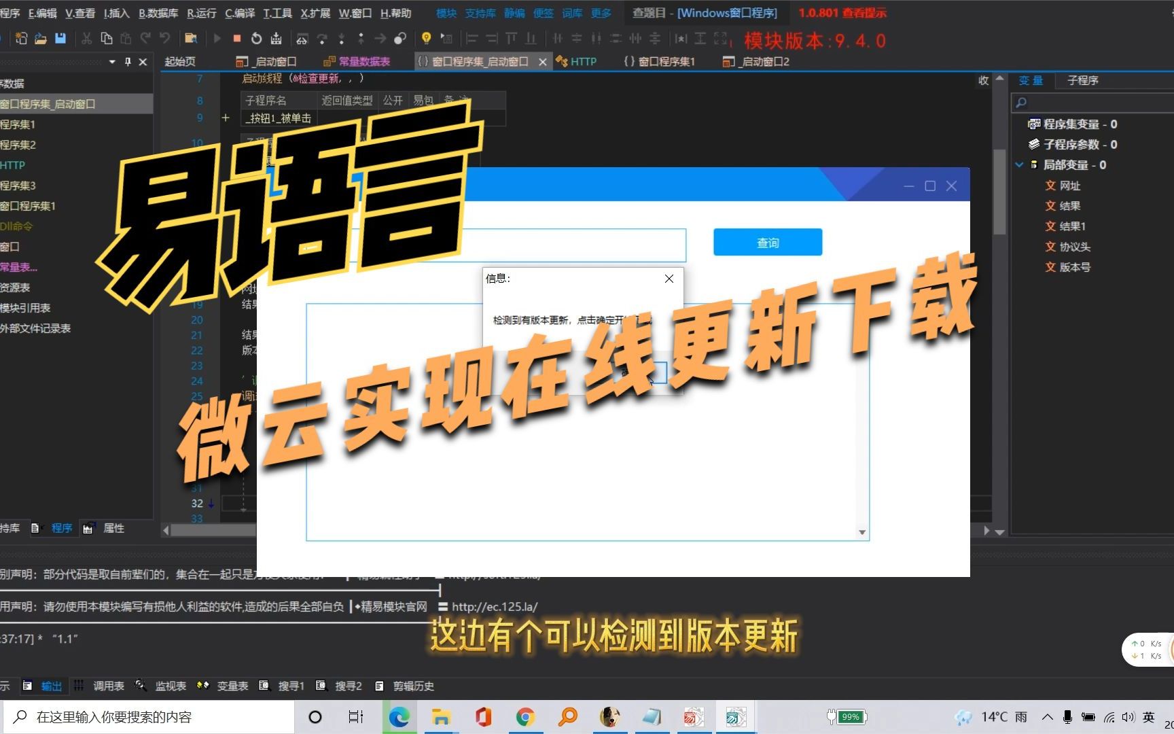Click the Undo arrow icon
The height and width of the screenshot is (734, 1174).
(164, 39)
